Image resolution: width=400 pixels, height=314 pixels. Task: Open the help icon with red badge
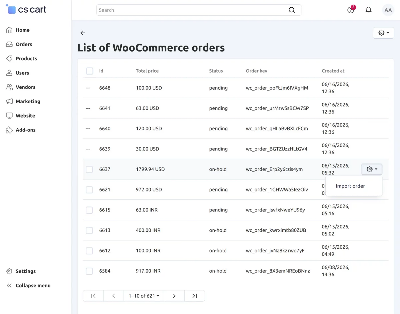click(x=351, y=10)
